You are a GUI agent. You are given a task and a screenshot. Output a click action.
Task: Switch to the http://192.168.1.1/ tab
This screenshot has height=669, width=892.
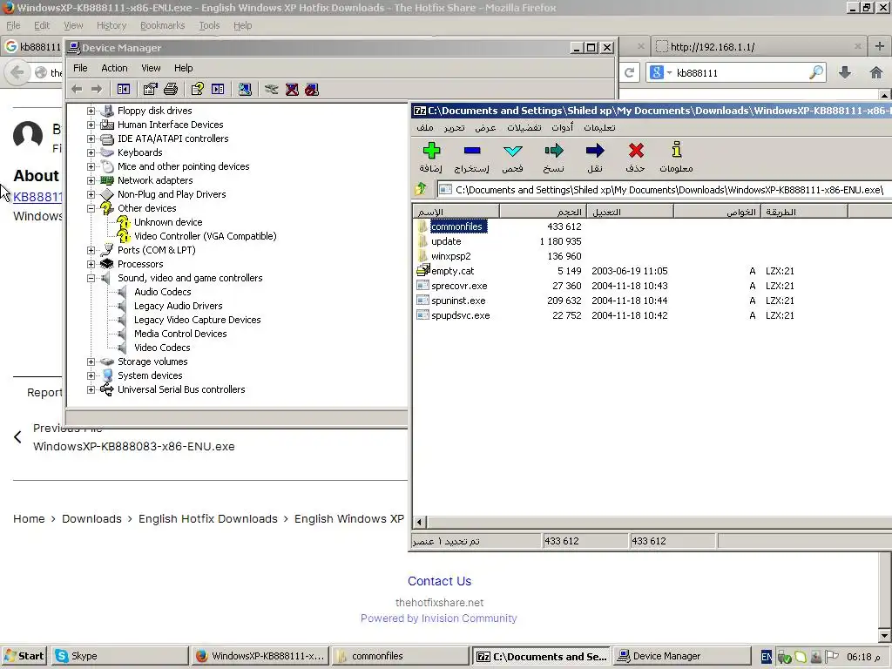point(760,47)
